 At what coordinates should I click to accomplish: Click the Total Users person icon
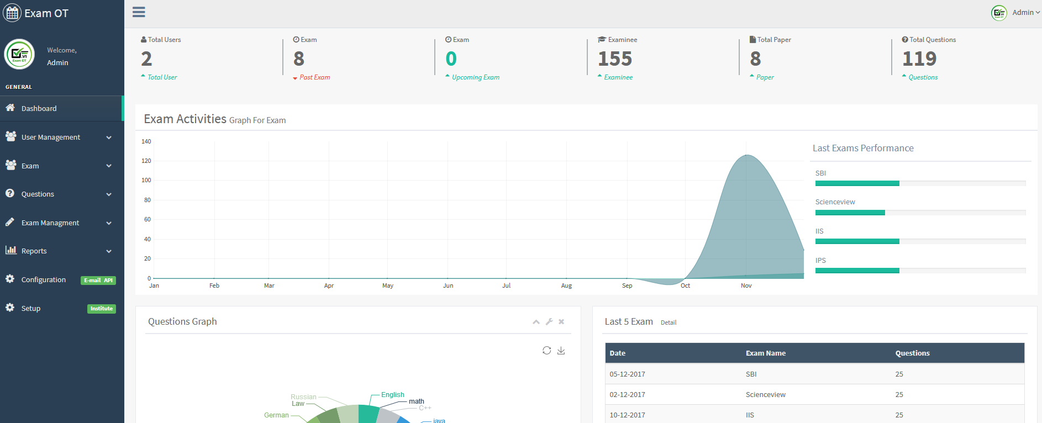coord(144,40)
